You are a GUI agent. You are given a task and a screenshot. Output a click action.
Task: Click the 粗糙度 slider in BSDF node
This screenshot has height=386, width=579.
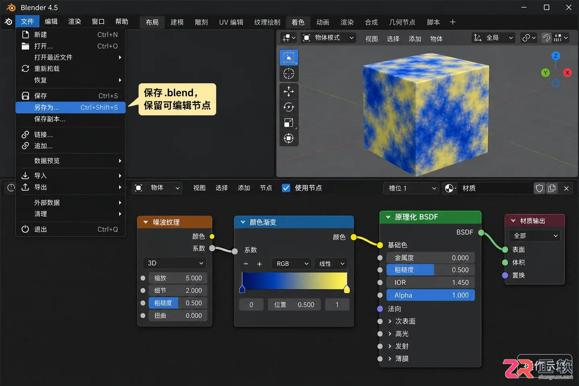[x=431, y=270]
